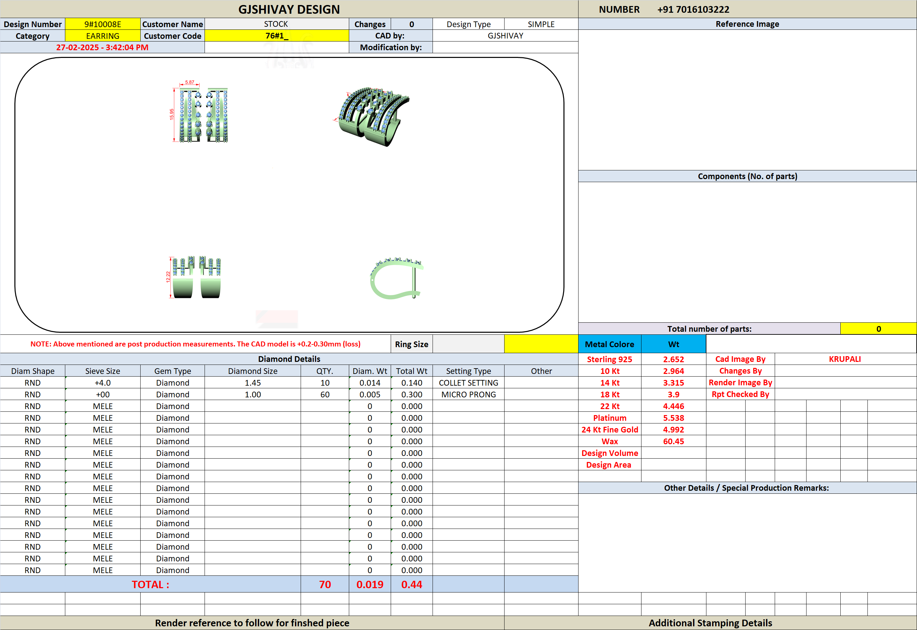Click the Total number of parts value 0
Viewport: 917px width, 630px height.
[x=878, y=329]
